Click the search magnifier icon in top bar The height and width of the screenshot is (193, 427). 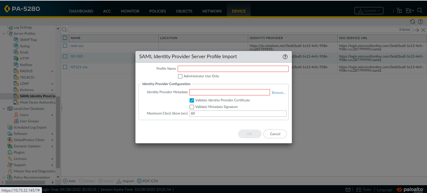tap(420, 10)
